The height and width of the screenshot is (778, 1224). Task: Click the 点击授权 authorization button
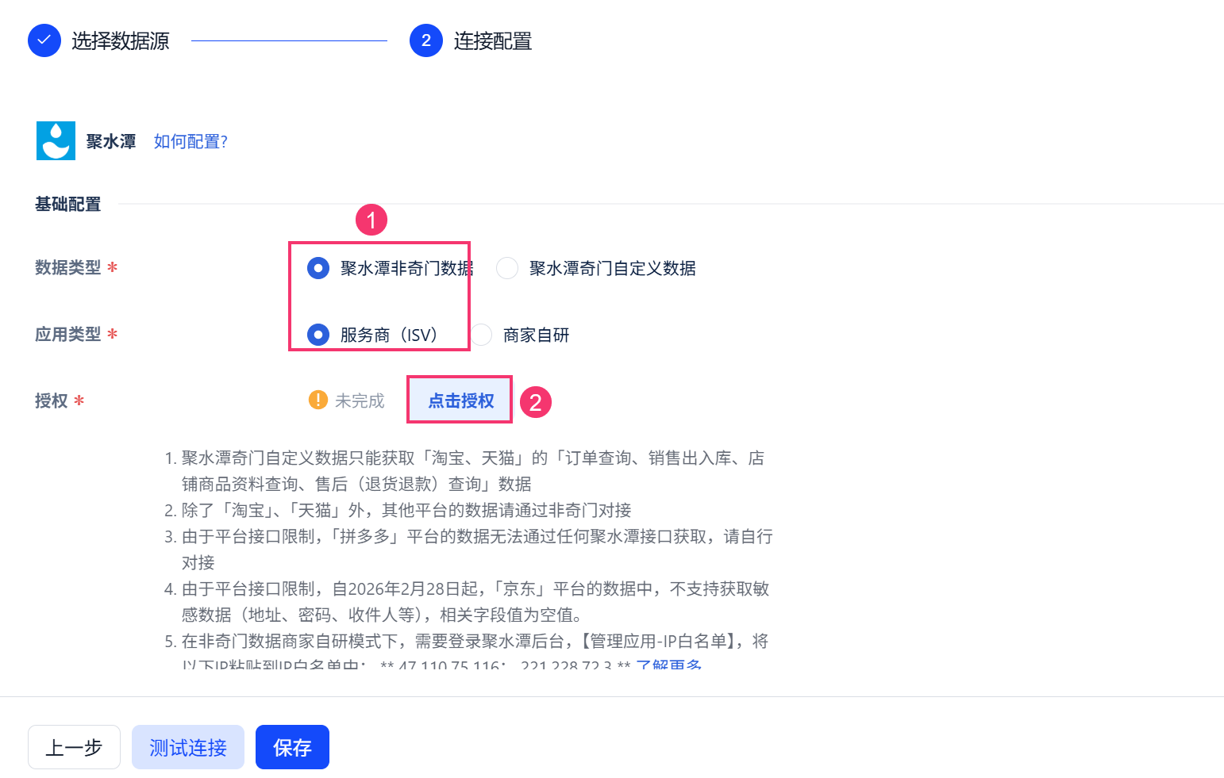(460, 400)
